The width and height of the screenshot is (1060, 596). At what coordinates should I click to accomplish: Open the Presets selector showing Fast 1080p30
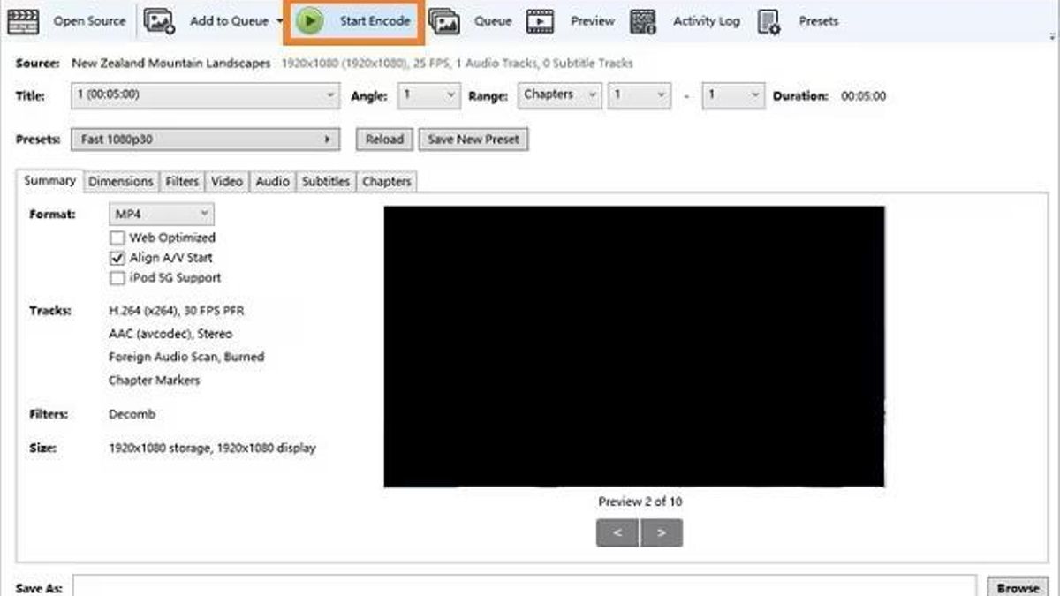(x=205, y=140)
